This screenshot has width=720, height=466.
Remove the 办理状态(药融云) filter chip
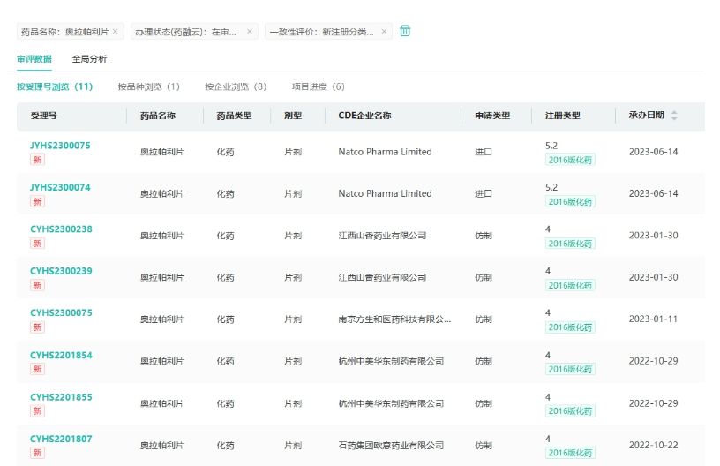point(250,32)
